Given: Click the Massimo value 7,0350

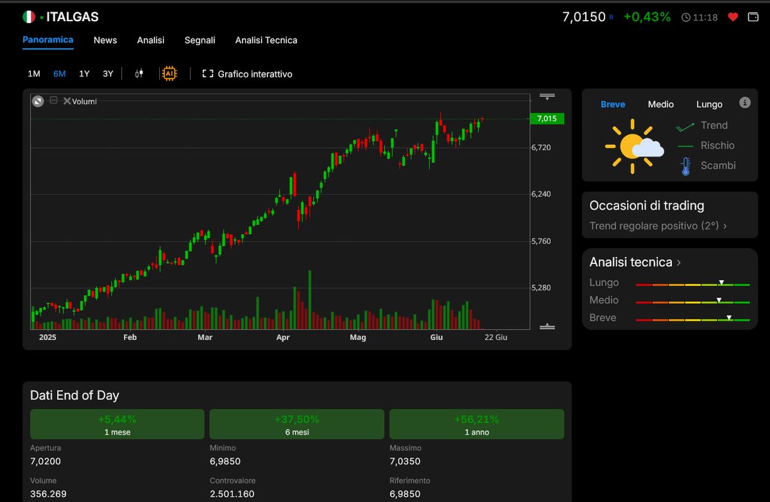Looking at the screenshot, I should coord(406,462).
